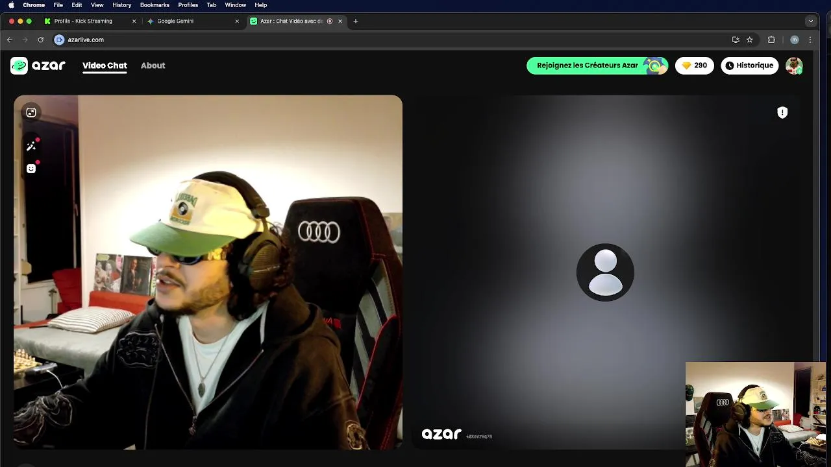Open the fullscreen expand icon on video
Screen dimensions: 831x467
[31, 113]
